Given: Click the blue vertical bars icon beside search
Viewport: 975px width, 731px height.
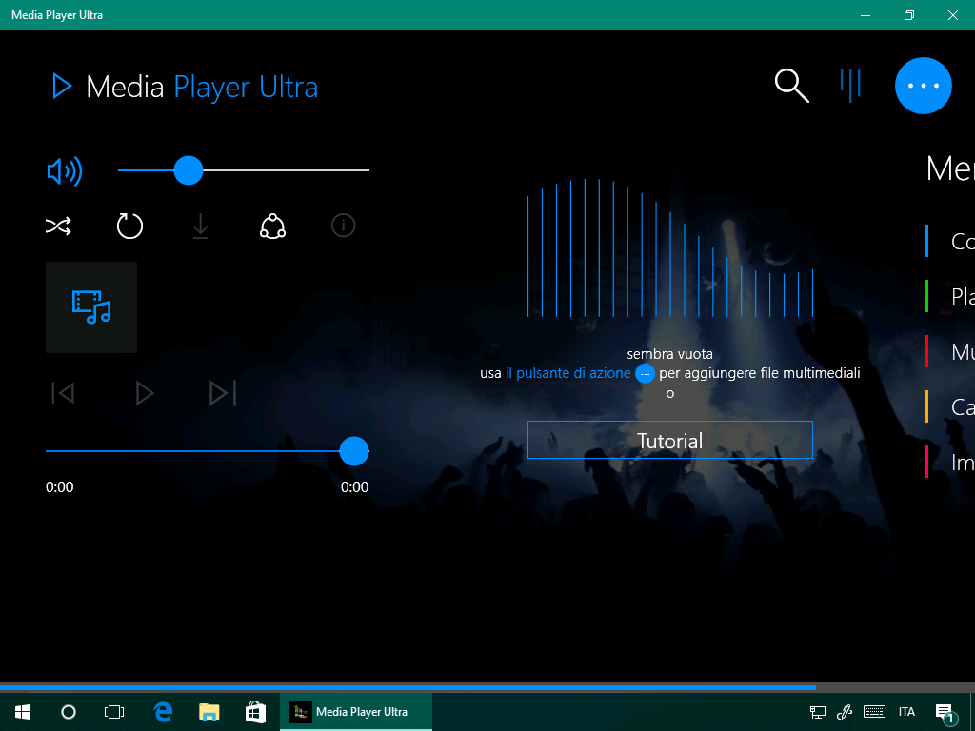Looking at the screenshot, I should (850, 85).
